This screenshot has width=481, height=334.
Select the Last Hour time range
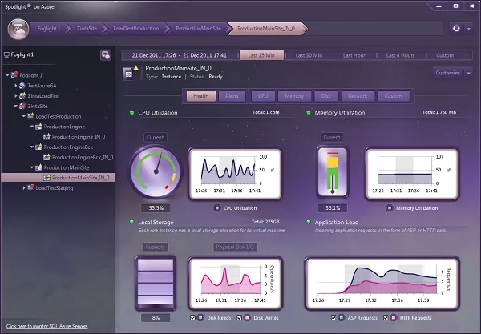[354, 55]
